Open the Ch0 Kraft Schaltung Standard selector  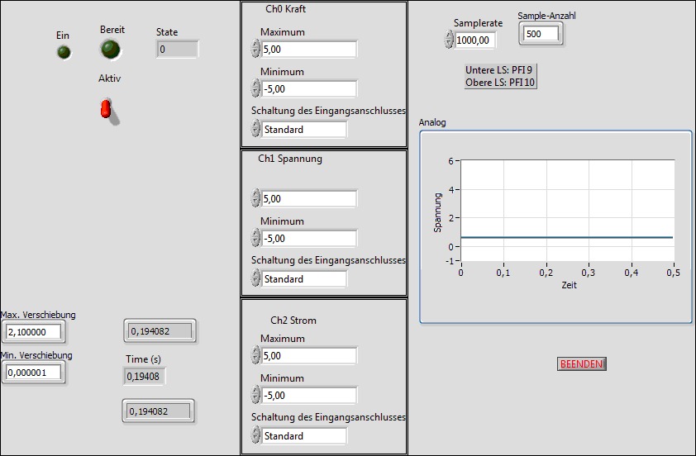[304, 130]
